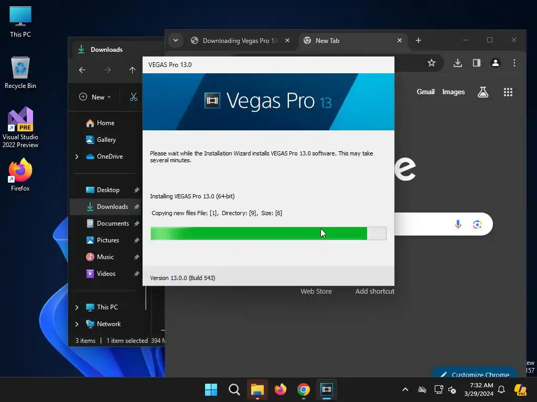
Task: Go up one folder in File Explorer
Action: [132, 70]
